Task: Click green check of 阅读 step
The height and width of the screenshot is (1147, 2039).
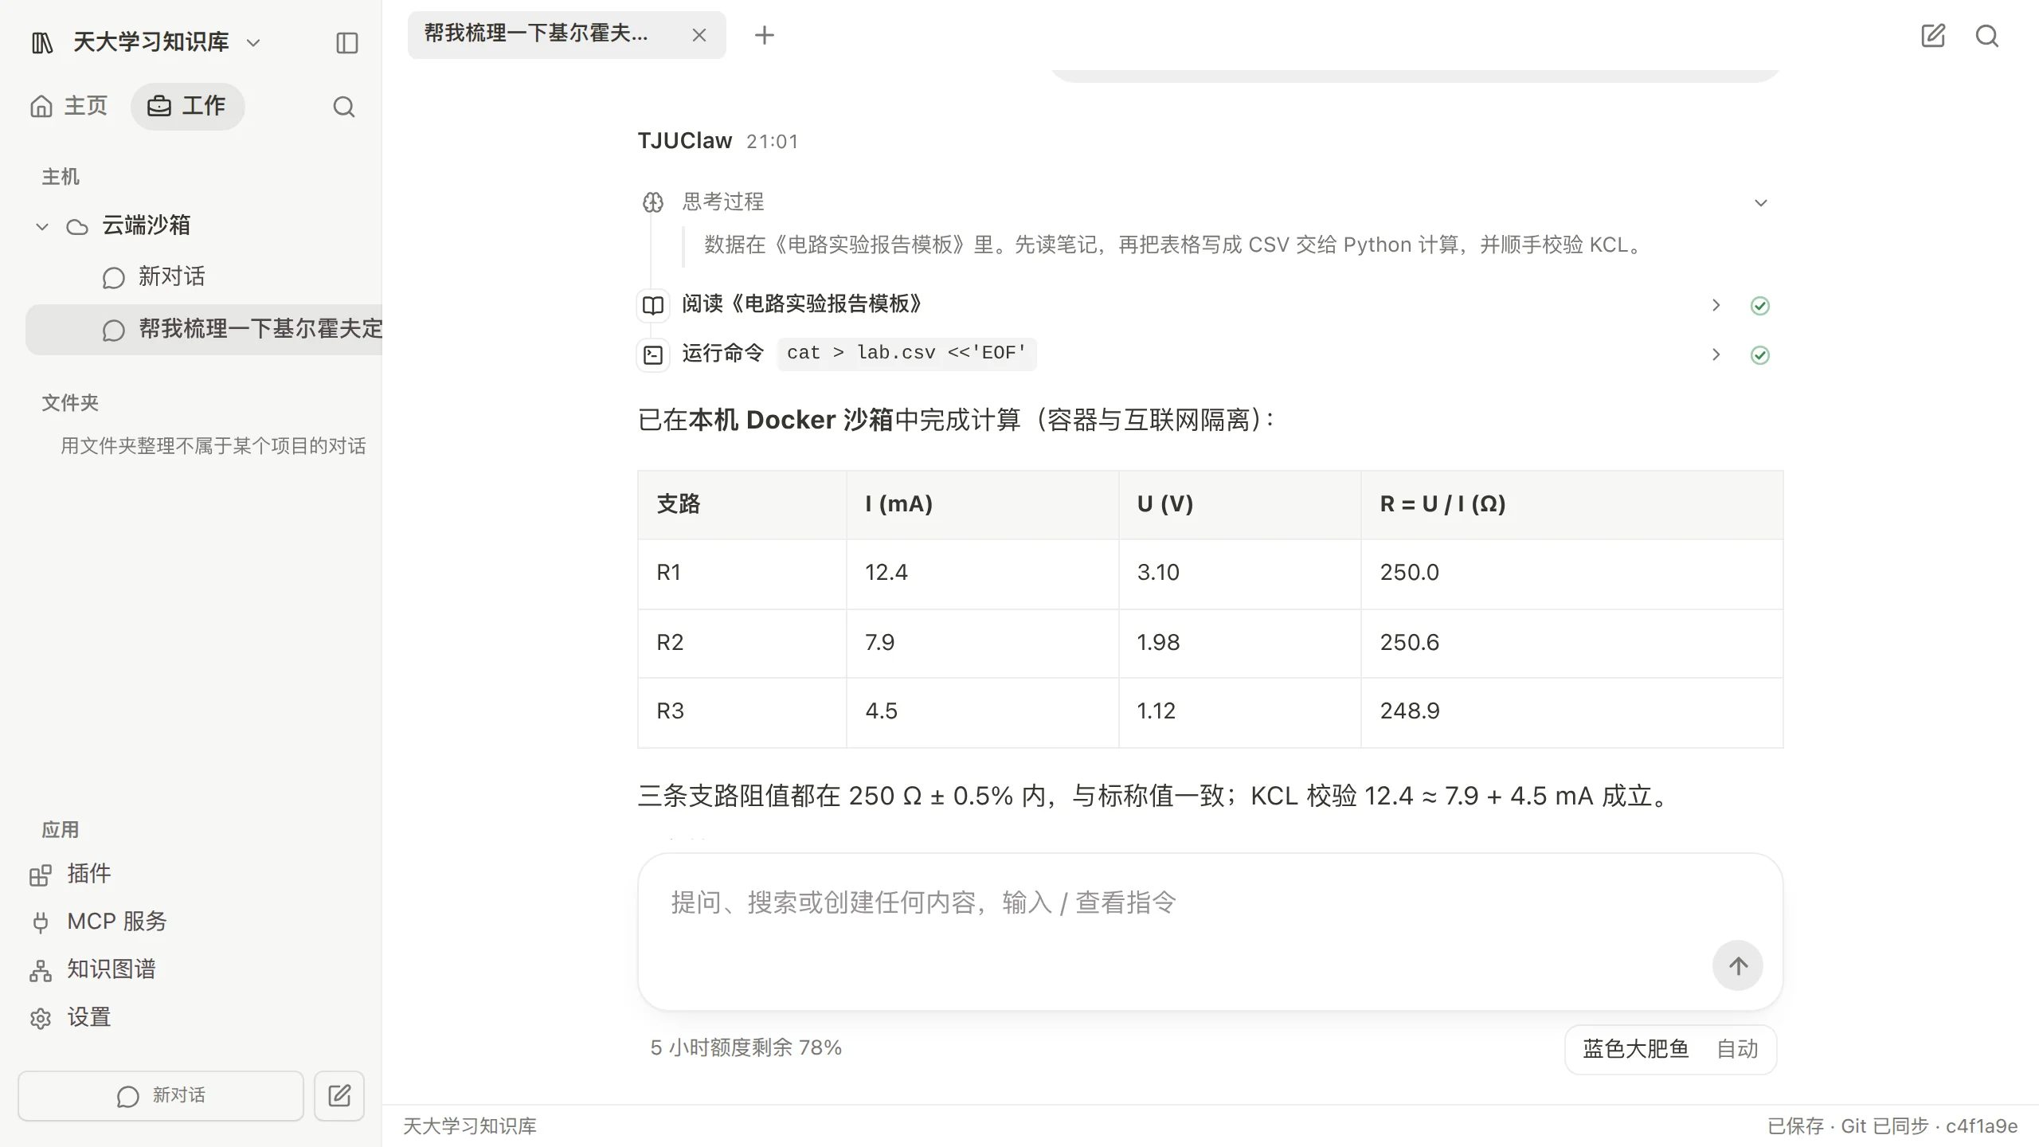Action: (x=1760, y=306)
